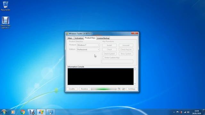Open the volume speaker tray icon
This screenshot has height=115, width=205.
tap(188, 112)
